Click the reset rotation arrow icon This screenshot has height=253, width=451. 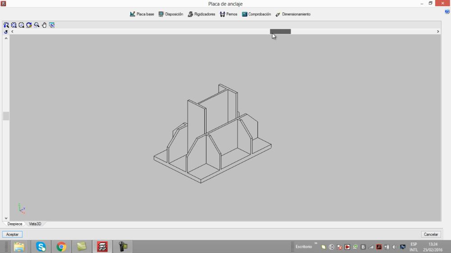pyautogui.click(x=6, y=32)
